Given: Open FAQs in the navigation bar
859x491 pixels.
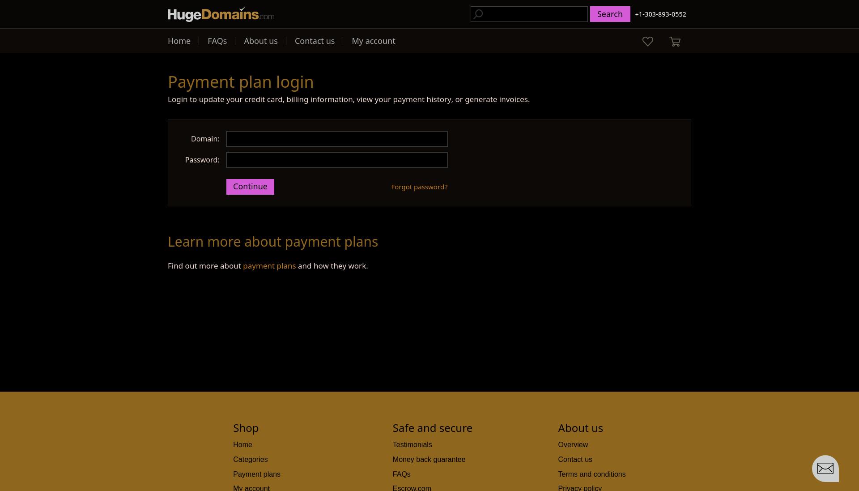Looking at the screenshot, I should (217, 41).
